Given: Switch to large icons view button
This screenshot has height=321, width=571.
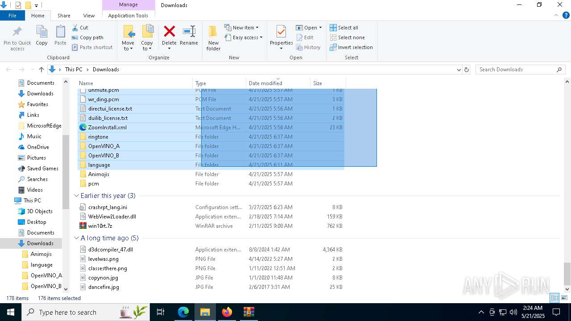Looking at the screenshot, I should (x=564, y=298).
